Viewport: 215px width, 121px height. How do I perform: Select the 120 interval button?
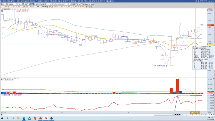coord(63,4)
